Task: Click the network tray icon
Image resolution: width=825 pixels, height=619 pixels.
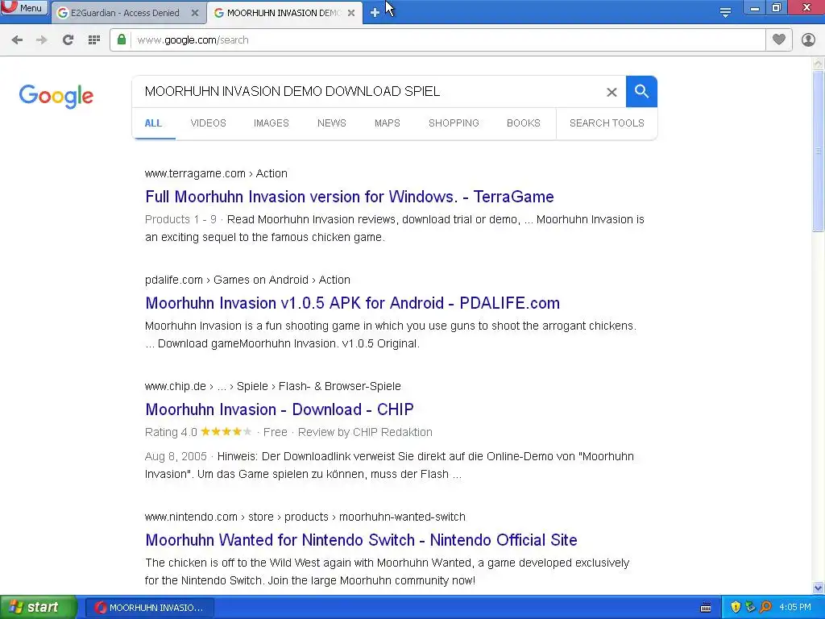Action: (x=750, y=608)
